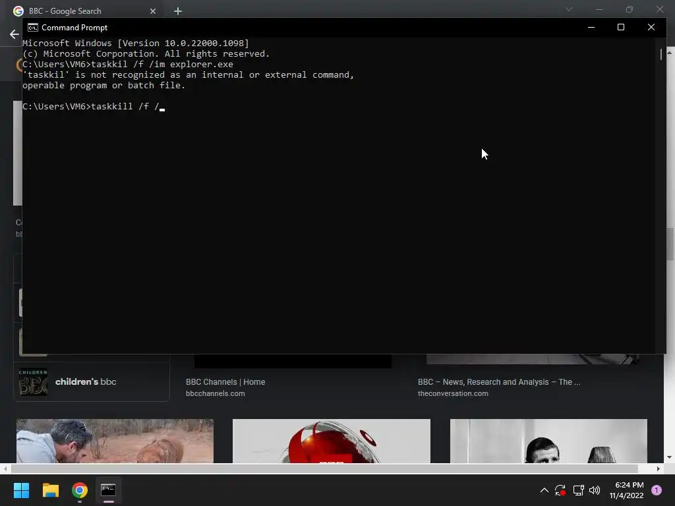Open the Windows Start menu

(21, 490)
